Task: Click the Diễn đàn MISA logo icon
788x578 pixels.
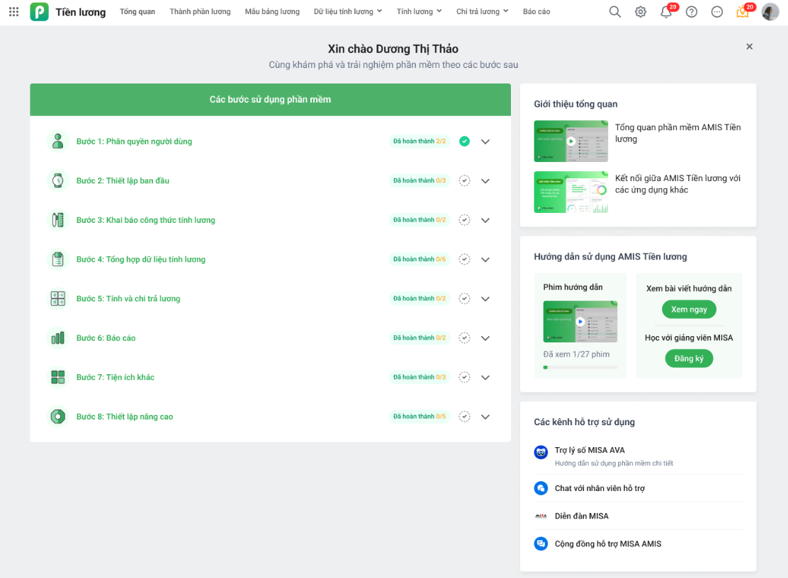Action: 541,516
